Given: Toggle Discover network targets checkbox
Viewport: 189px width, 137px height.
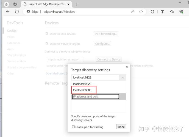Looking at the screenshot, I should tap(47, 43).
